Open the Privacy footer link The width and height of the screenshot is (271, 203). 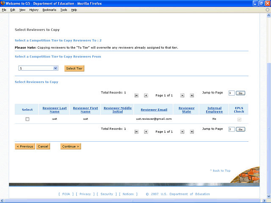tap(85, 194)
